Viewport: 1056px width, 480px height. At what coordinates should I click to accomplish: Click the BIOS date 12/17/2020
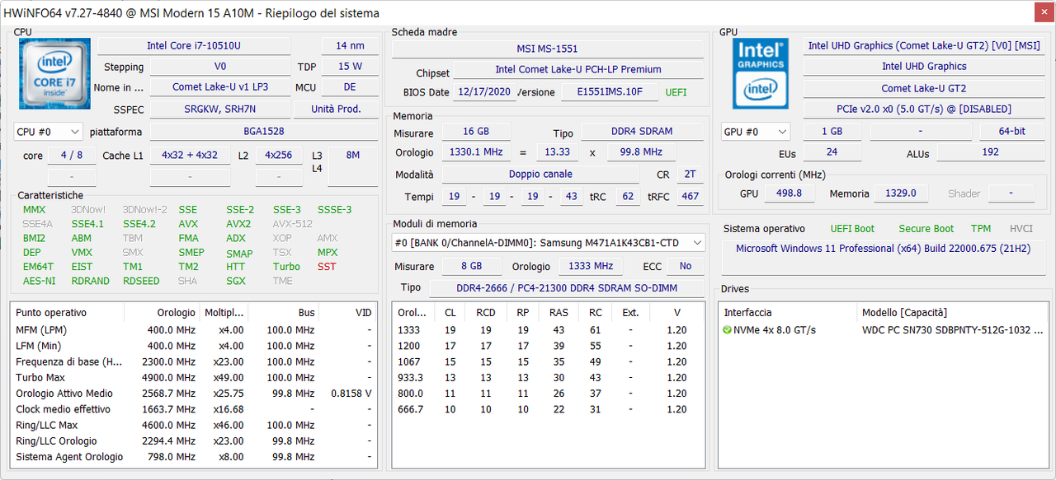click(x=483, y=92)
